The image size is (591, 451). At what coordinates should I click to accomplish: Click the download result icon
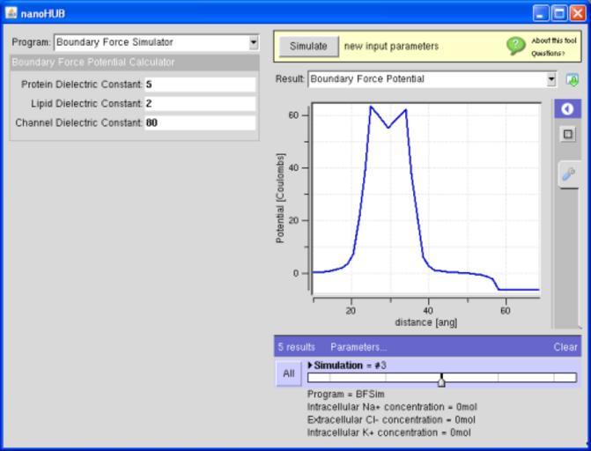point(573,79)
